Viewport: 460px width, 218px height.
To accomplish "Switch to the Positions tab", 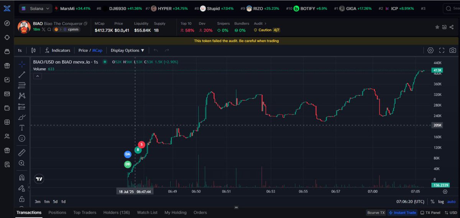I will (57, 212).
